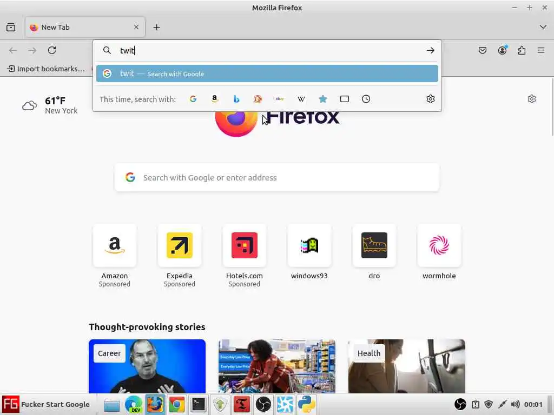This screenshot has height=415, width=554.
Task: Open a new tab with plus button
Action: click(156, 27)
